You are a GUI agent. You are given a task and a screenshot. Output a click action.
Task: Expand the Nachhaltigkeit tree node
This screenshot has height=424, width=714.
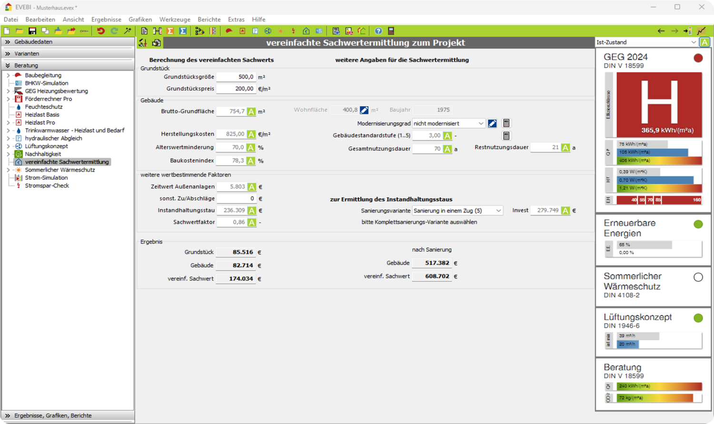8,154
